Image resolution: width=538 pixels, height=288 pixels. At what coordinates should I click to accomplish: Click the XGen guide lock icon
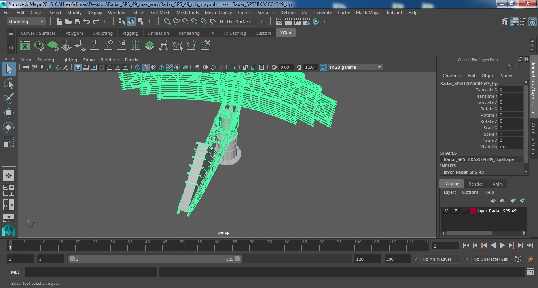(x=122, y=45)
